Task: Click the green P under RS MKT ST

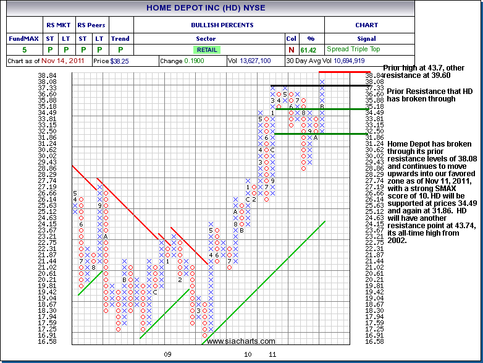Action: click(x=50, y=49)
